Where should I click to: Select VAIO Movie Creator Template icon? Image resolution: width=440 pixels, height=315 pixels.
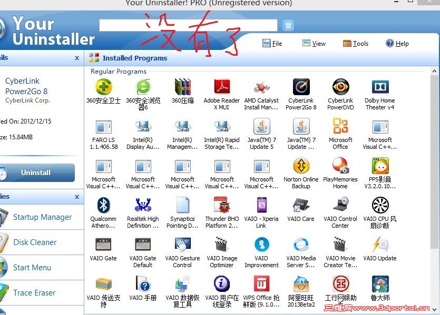pos(340,245)
